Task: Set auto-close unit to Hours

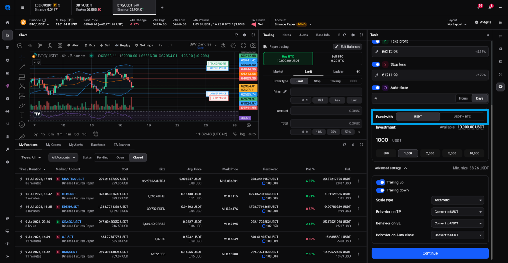Action: coord(463,98)
